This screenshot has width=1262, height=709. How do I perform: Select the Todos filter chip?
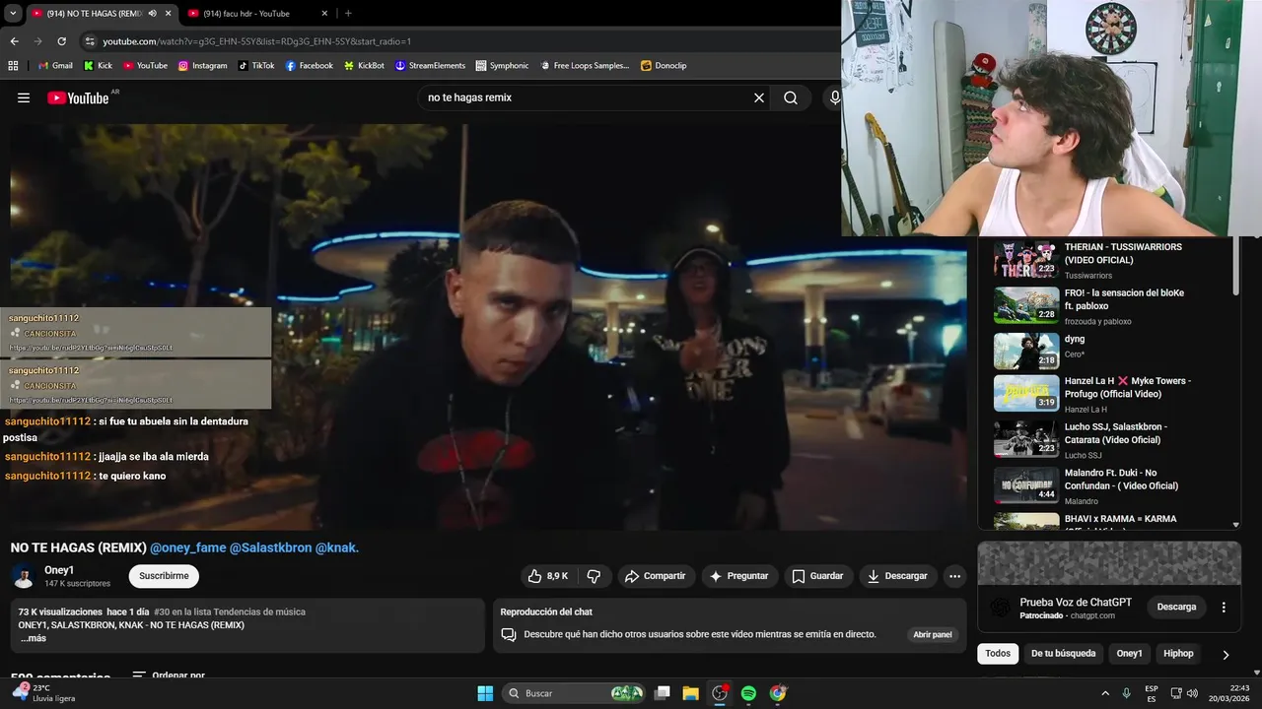coord(998,654)
